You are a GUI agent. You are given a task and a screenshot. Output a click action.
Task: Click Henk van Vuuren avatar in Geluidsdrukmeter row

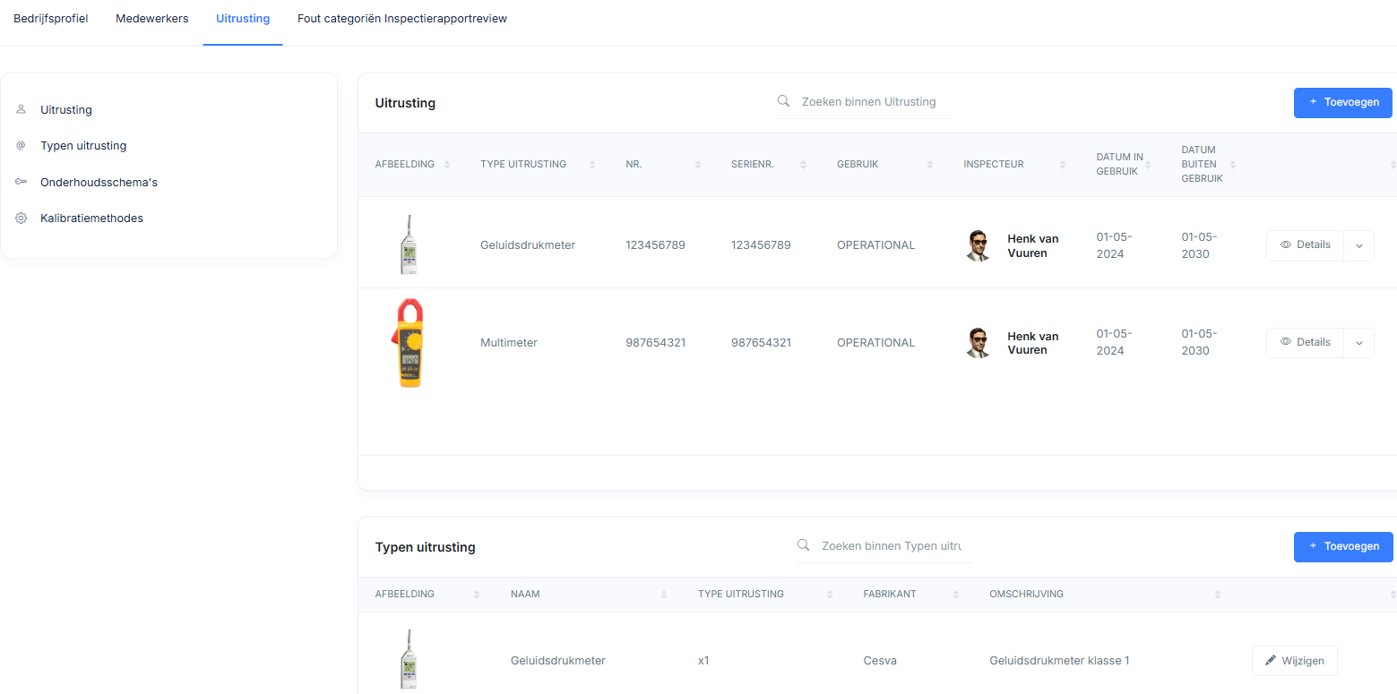(x=978, y=245)
